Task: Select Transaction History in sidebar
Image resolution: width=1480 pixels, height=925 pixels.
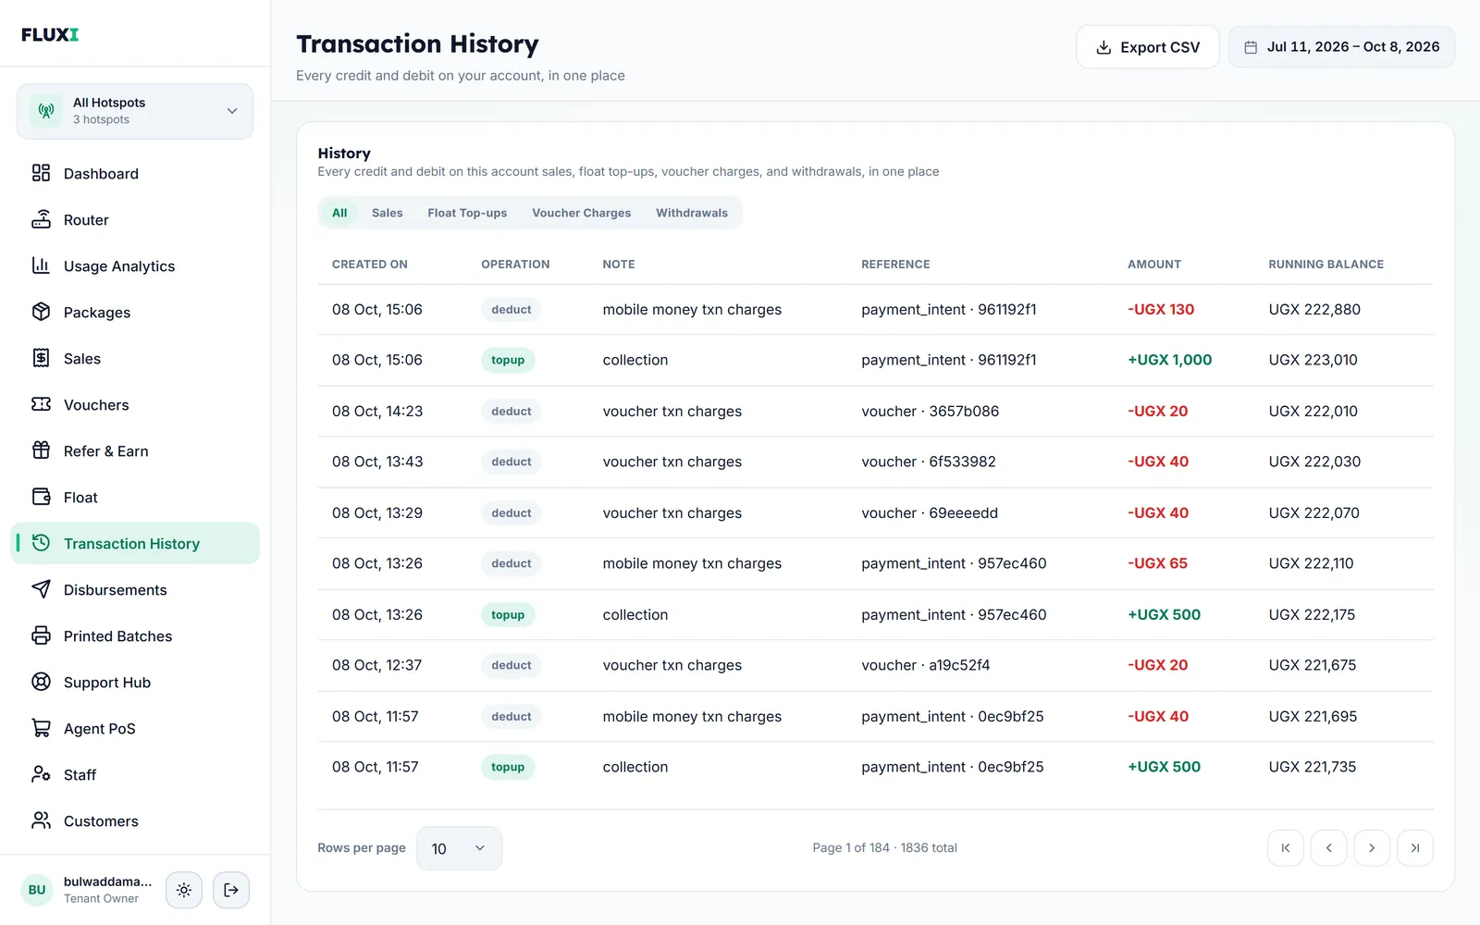Action: coord(135,544)
